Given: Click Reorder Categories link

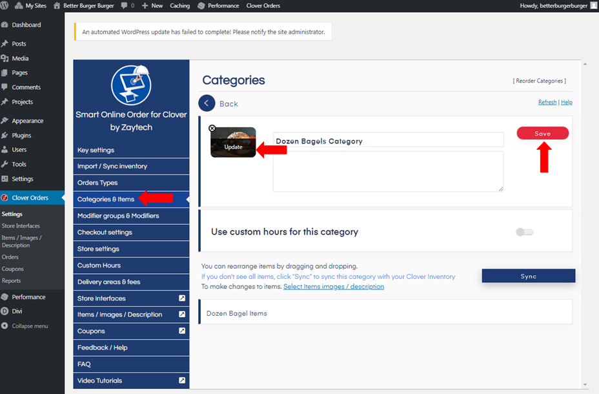Looking at the screenshot, I should (540, 81).
